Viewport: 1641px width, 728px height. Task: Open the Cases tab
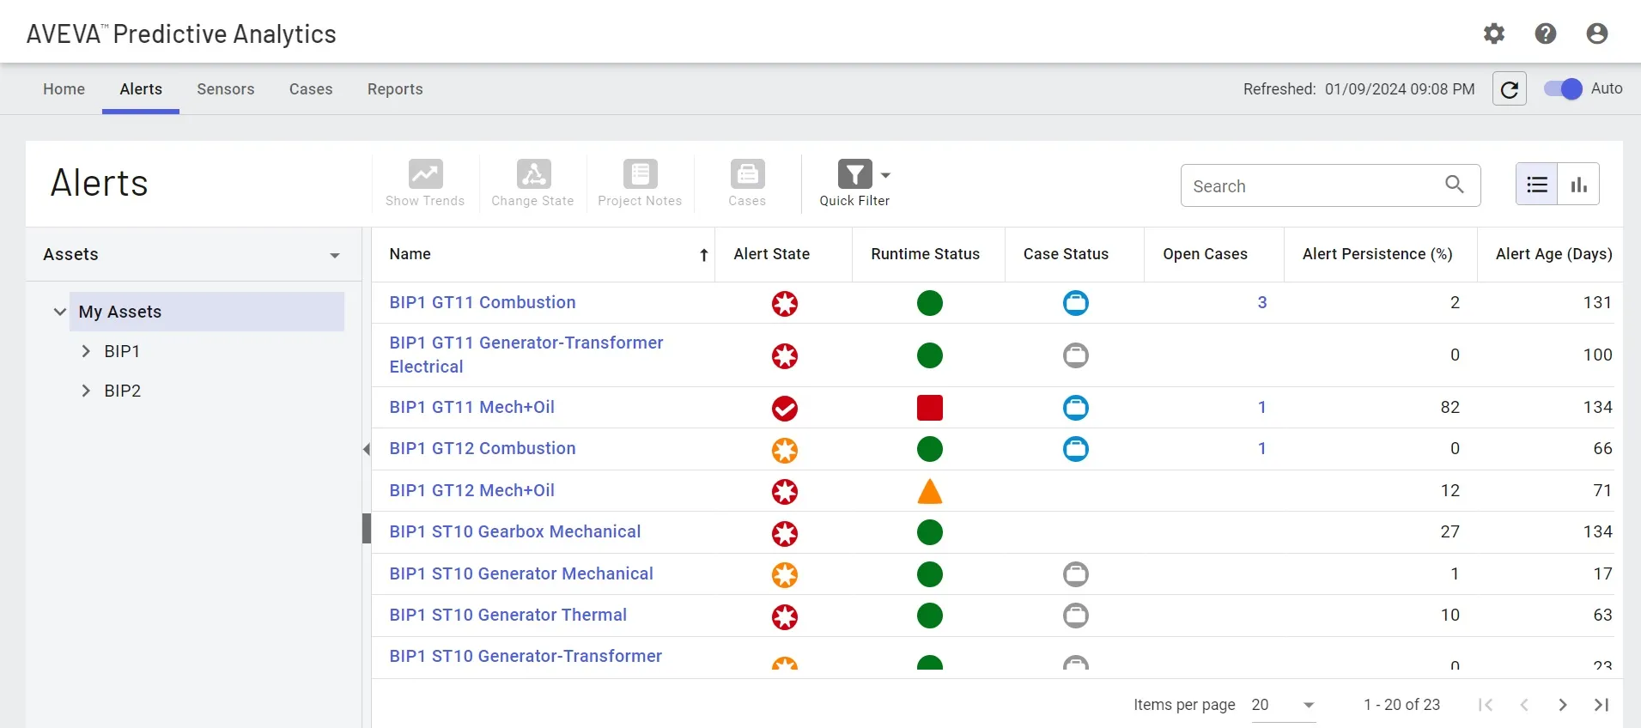pos(311,89)
